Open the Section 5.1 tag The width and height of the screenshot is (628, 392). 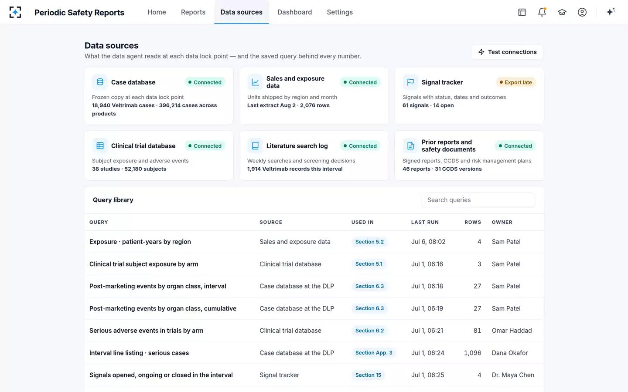(x=369, y=264)
